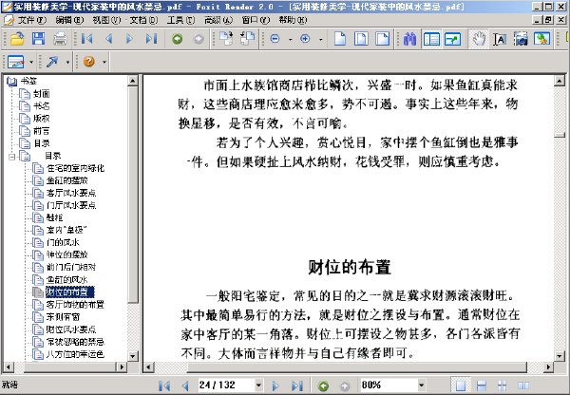Open the 客厅风水要点 bookmark

point(71,193)
